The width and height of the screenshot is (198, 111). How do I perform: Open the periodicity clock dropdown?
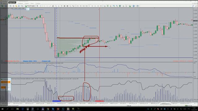pos(134,6)
